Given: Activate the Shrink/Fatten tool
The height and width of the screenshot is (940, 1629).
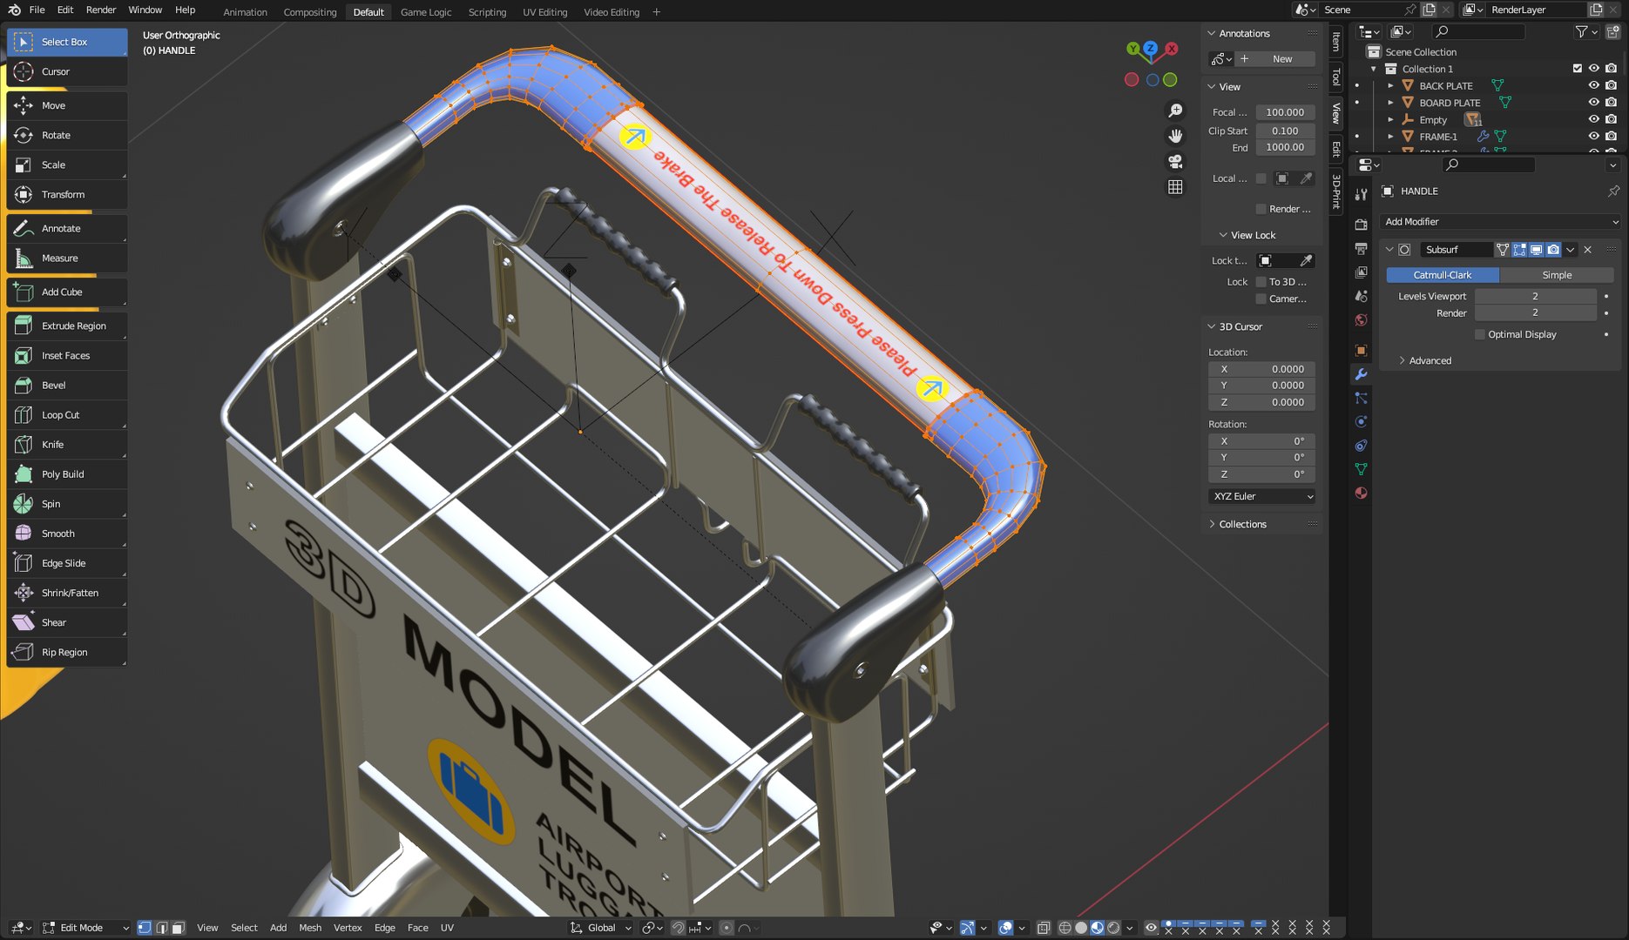Looking at the screenshot, I should [x=67, y=593].
